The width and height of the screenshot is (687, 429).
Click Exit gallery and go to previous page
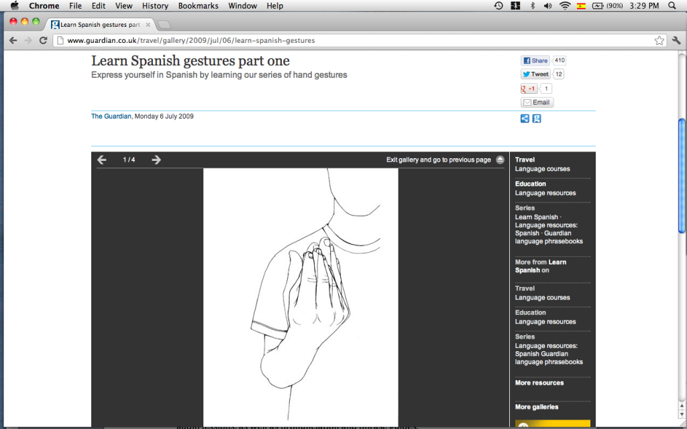(438, 160)
